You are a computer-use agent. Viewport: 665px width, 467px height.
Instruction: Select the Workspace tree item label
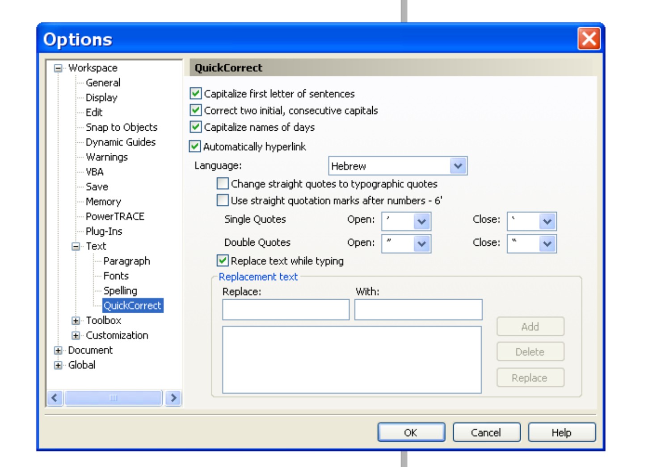coord(93,68)
